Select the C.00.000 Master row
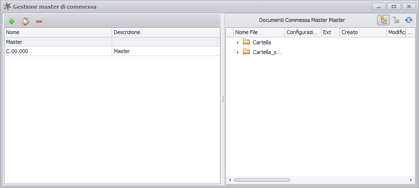The width and height of the screenshot is (419, 188). (112, 51)
